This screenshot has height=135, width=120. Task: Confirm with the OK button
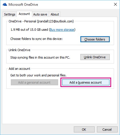(x=84, y=130)
